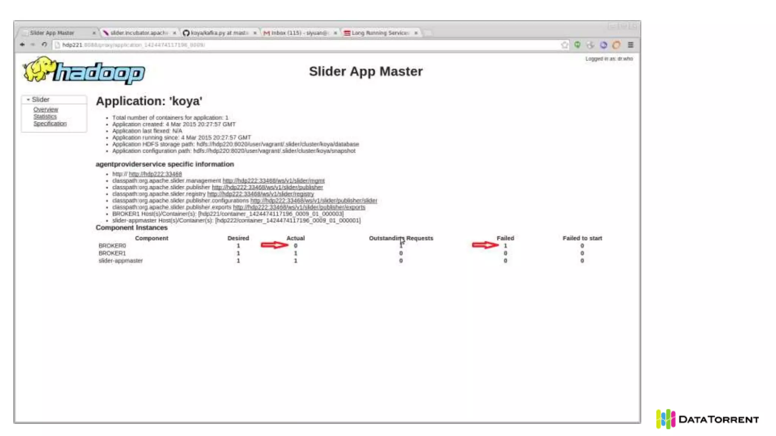Click the orange extension icon in toolbar
776x436 pixels.
pyautogui.click(x=616, y=45)
